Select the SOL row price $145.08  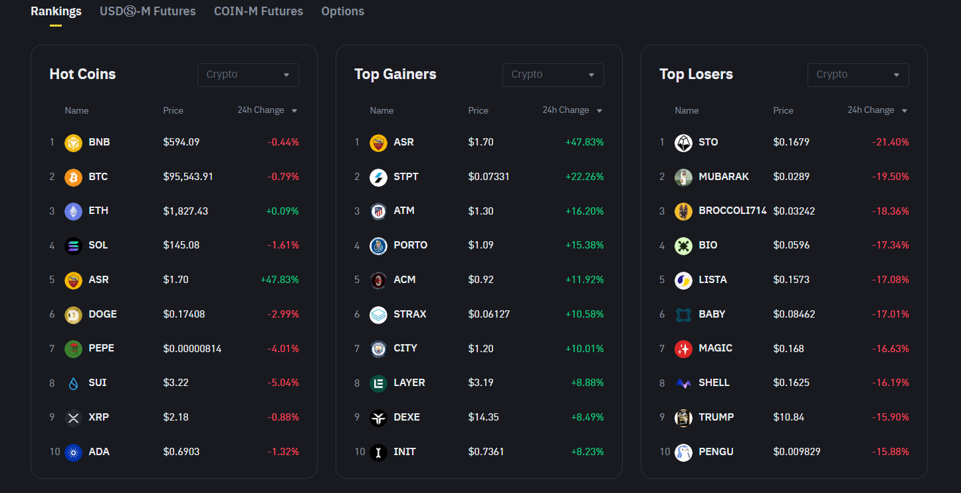pos(181,245)
